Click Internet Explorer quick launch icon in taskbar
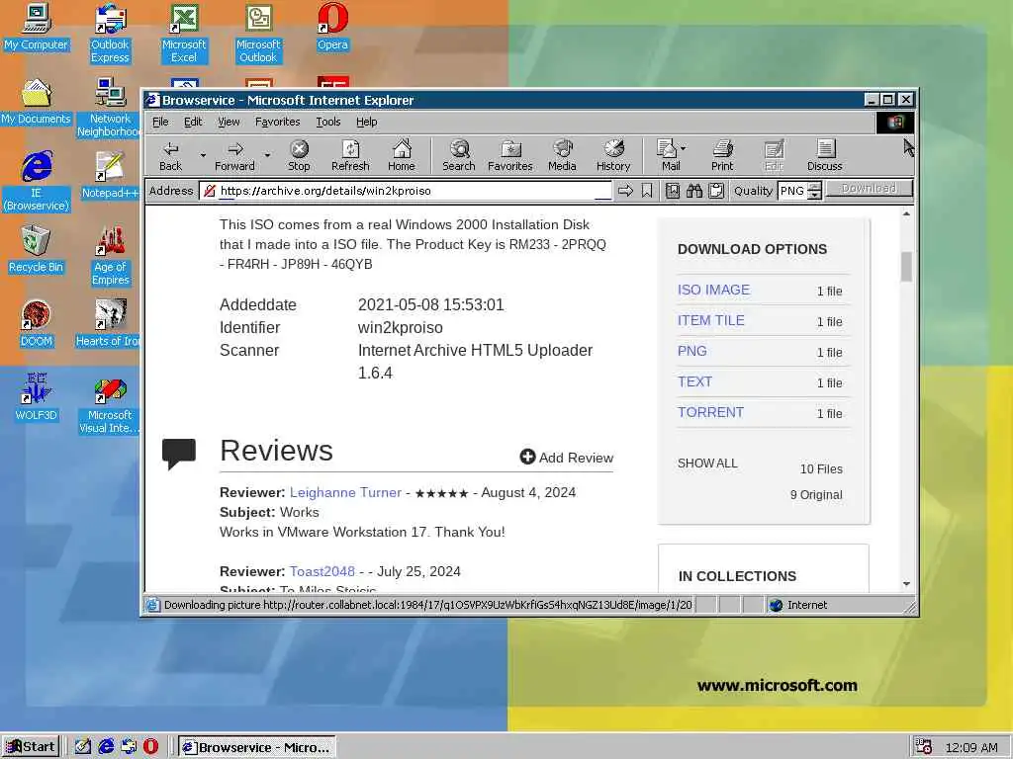This screenshot has height=759, width=1013. (x=106, y=747)
